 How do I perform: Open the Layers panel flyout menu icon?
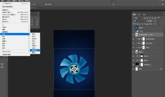point(164,14)
